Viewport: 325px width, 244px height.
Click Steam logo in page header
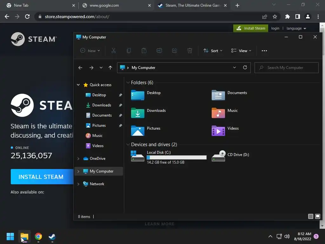tap(34, 39)
